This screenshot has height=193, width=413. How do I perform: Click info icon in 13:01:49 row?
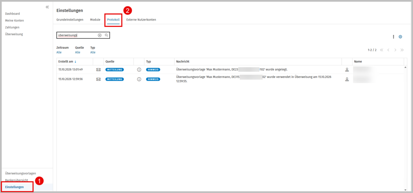139,70
